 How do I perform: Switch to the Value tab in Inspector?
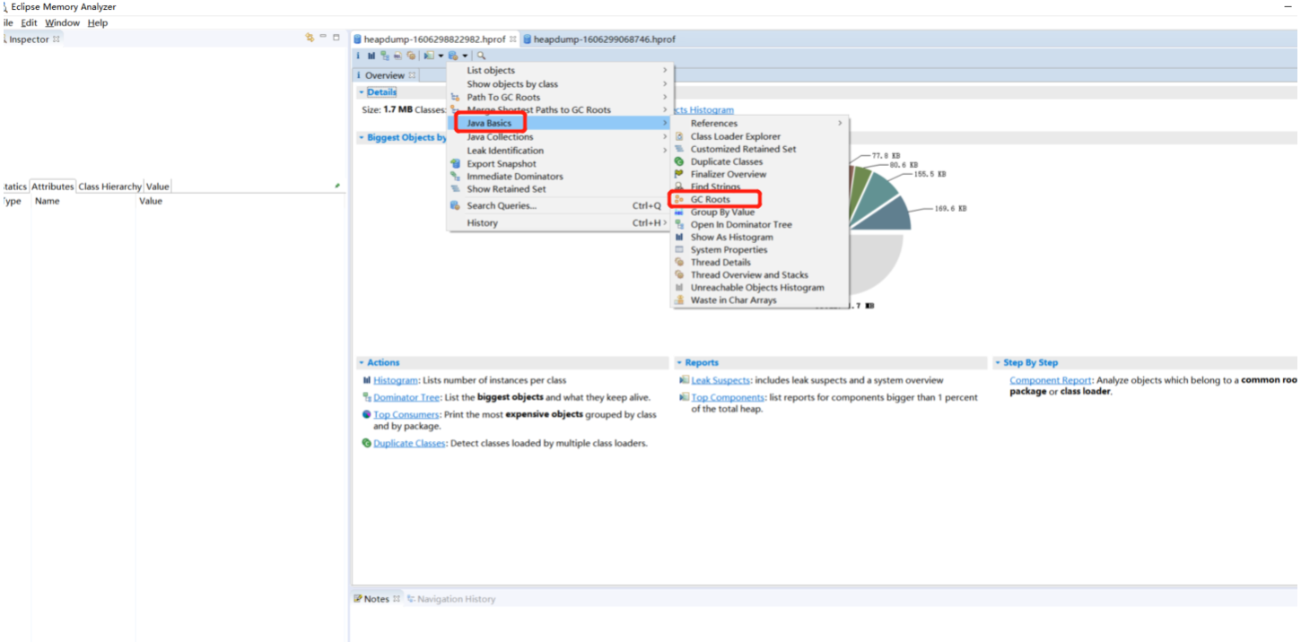click(x=158, y=187)
